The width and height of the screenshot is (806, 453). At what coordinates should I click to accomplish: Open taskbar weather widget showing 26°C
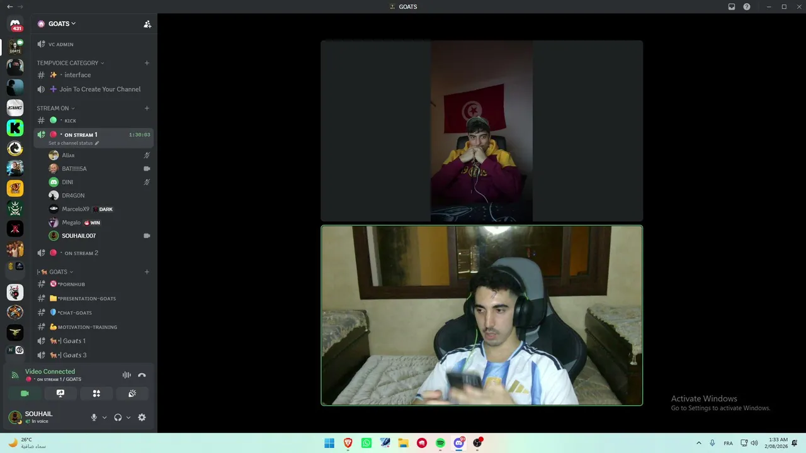pyautogui.click(x=27, y=443)
